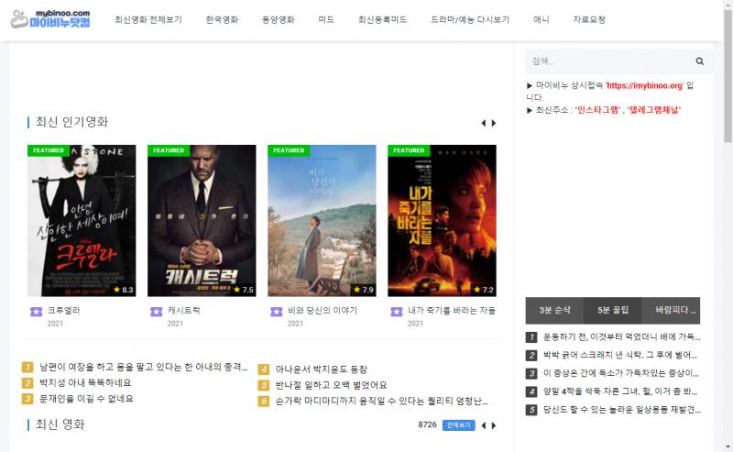Image resolution: width=733 pixels, height=452 pixels.
Task: Click sidebar badge 4 beside 양말 4짝을
Action: pyautogui.click(x=531, y=391)
